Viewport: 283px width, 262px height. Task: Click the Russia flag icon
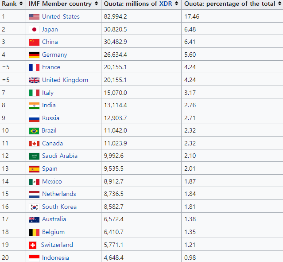click(x=34, y=118)
